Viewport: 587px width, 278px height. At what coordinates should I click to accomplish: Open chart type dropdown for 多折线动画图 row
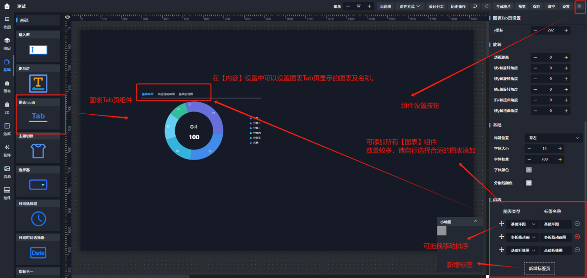(523, 237)
